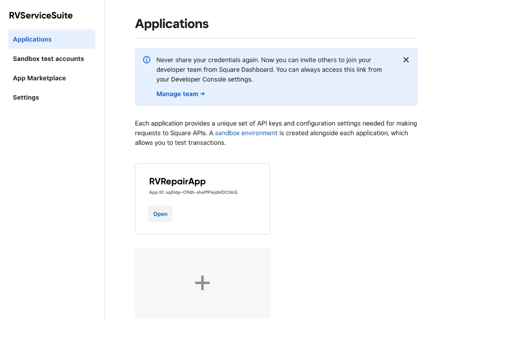Screen dimensions: 515x343
Task: Follow the sandbox environment link
Action: click(x=246, y=133)
